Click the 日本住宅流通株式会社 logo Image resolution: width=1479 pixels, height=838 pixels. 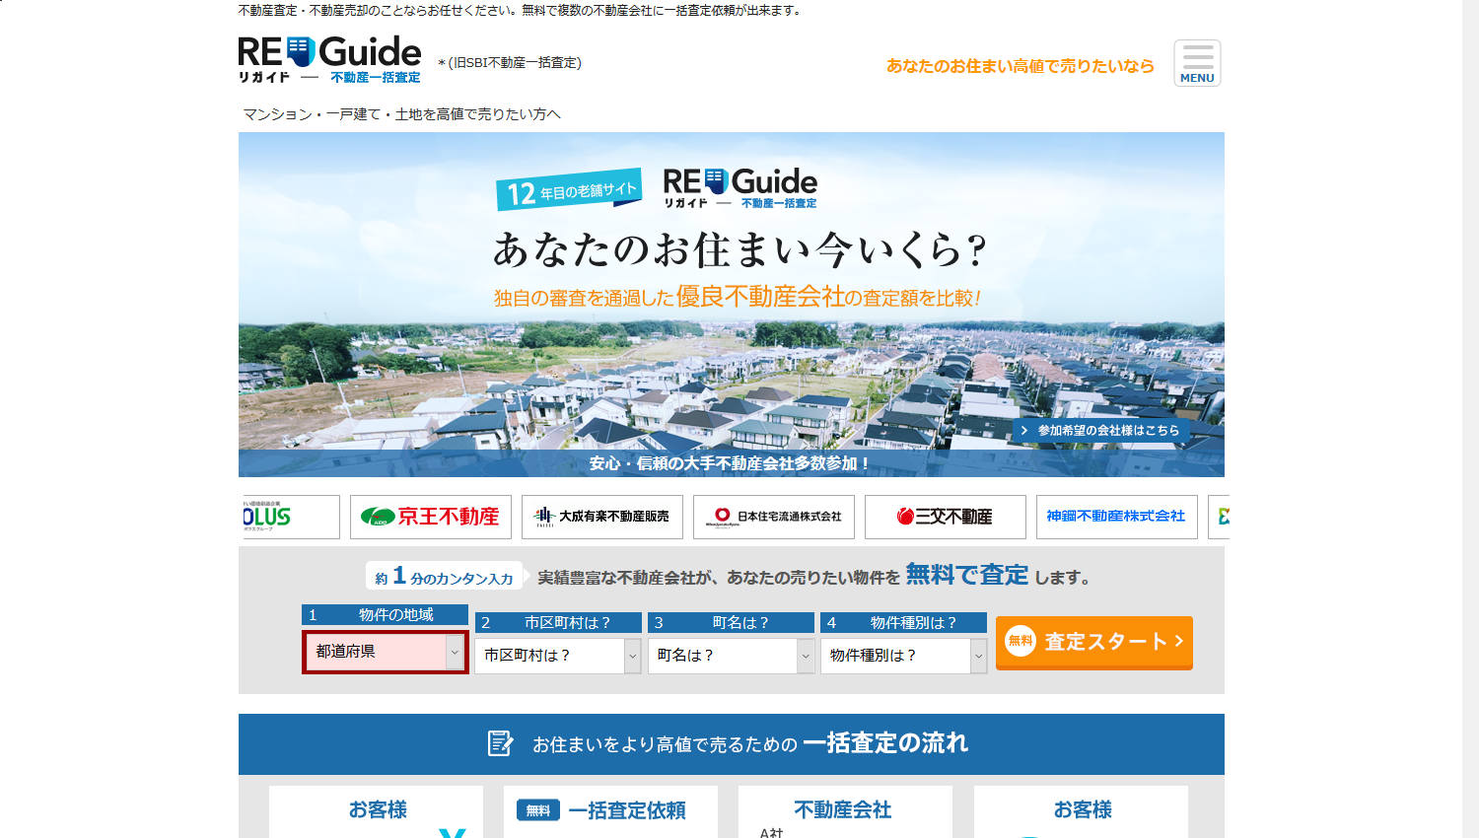774,517
